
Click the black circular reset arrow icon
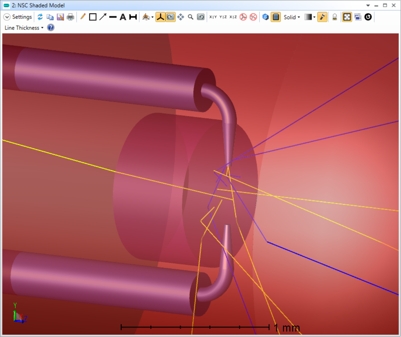coord(368,17)
